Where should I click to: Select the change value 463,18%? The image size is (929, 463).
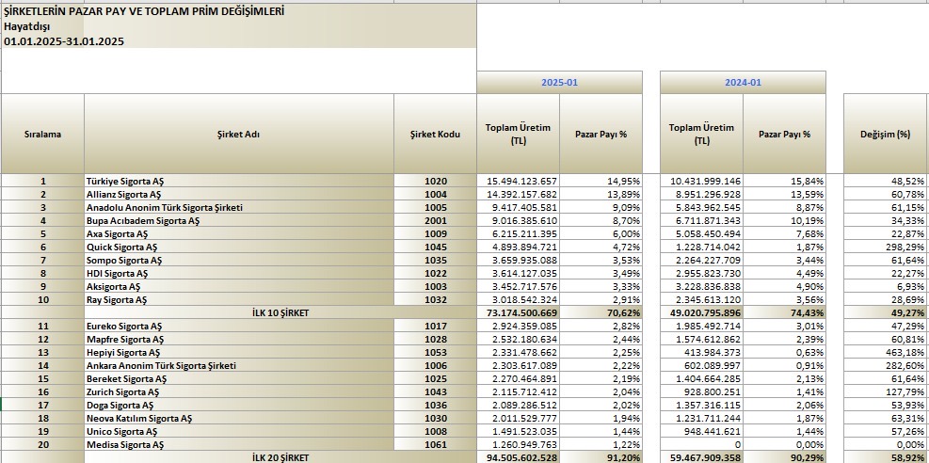(x=885, y=352)
